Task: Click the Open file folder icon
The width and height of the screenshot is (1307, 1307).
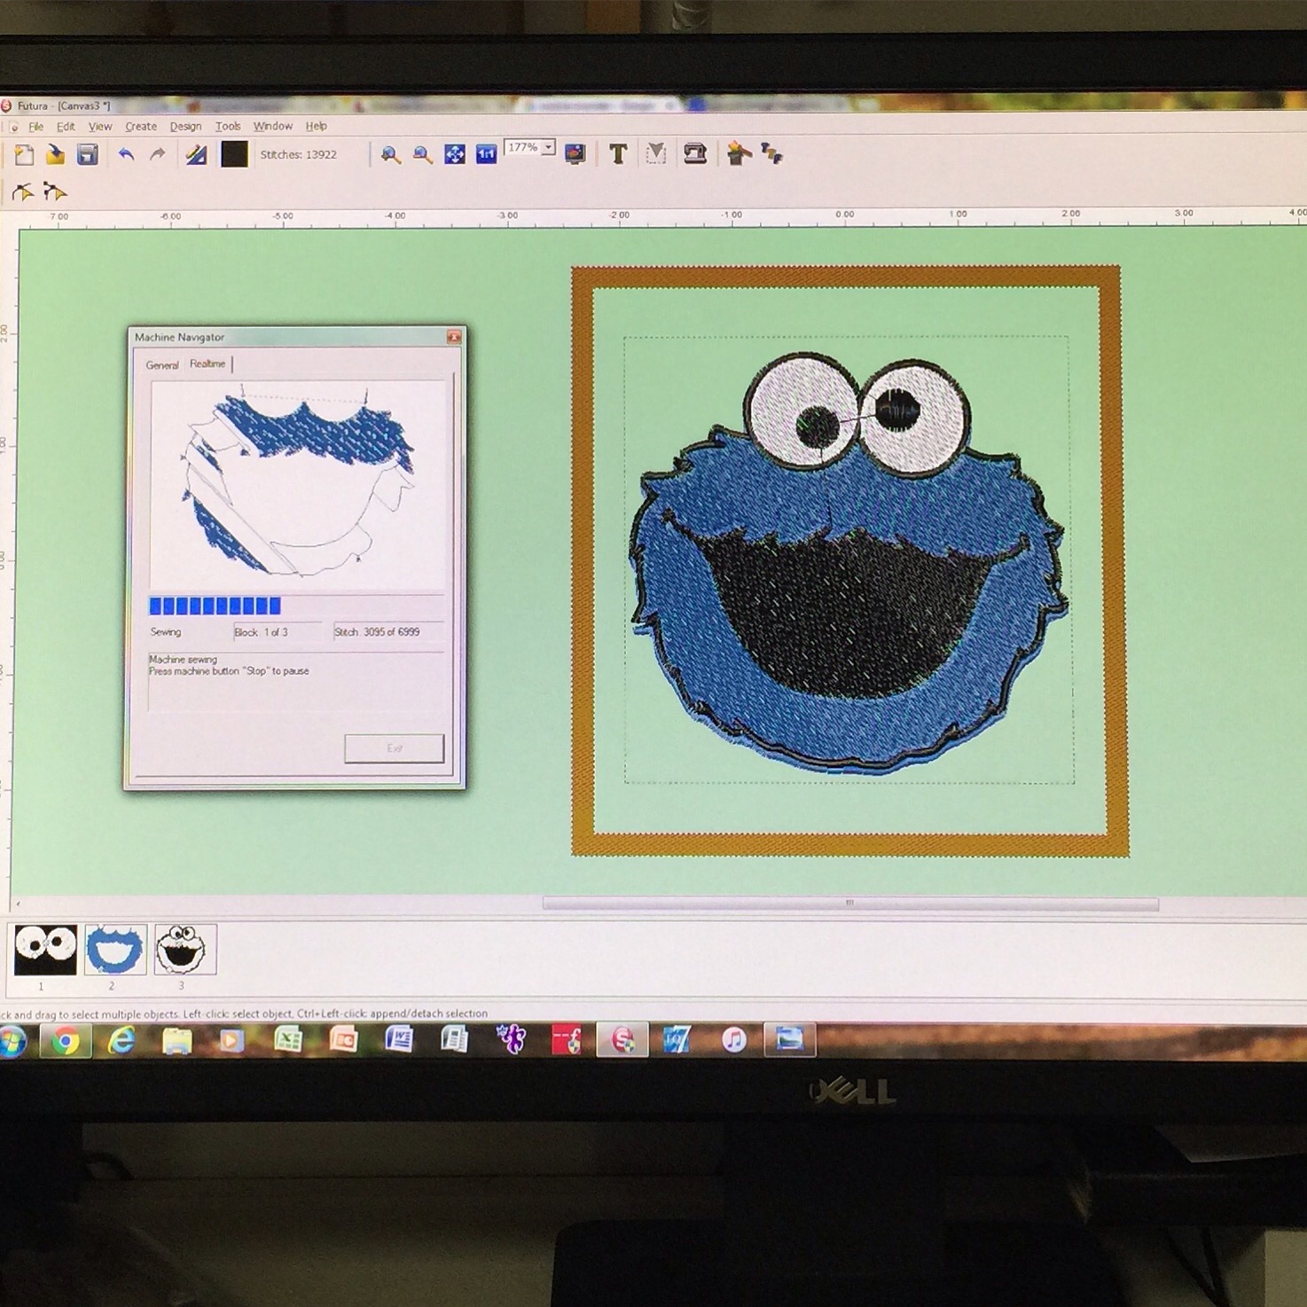Action: [55, 155]
